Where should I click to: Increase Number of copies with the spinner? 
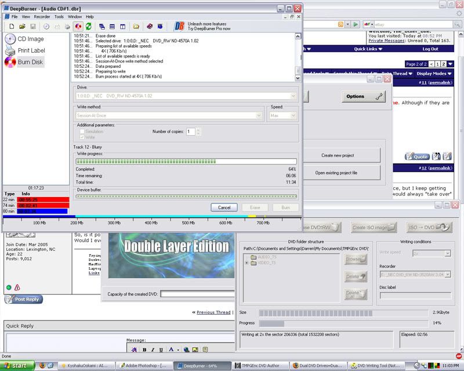point(198,130)
